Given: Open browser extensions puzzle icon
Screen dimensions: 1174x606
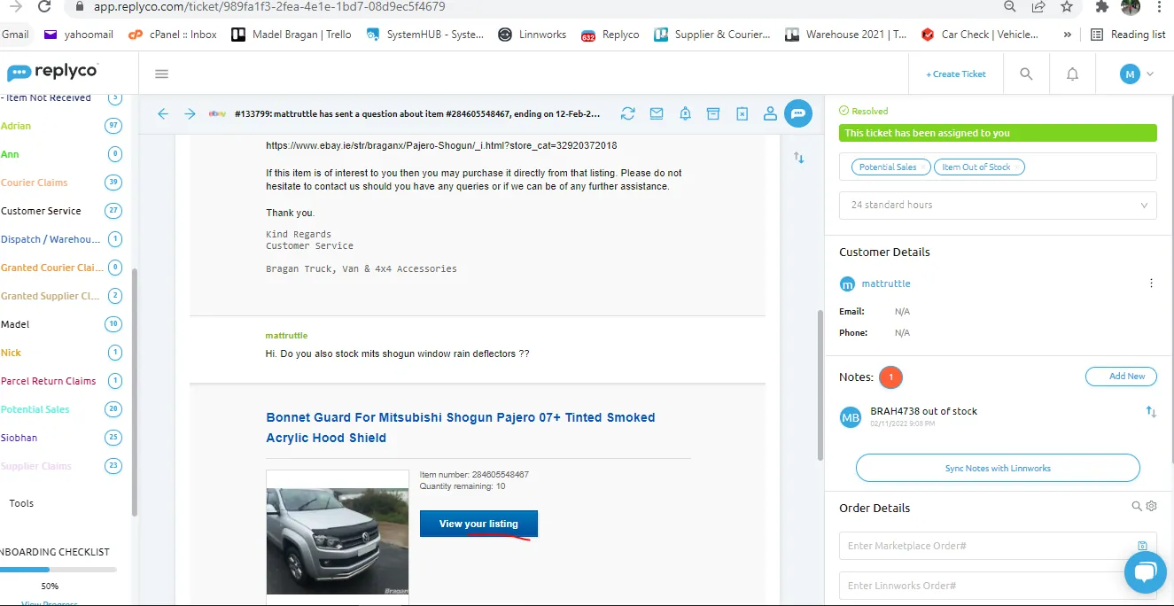Looking at the screenshot, I should coord(1102,6).
